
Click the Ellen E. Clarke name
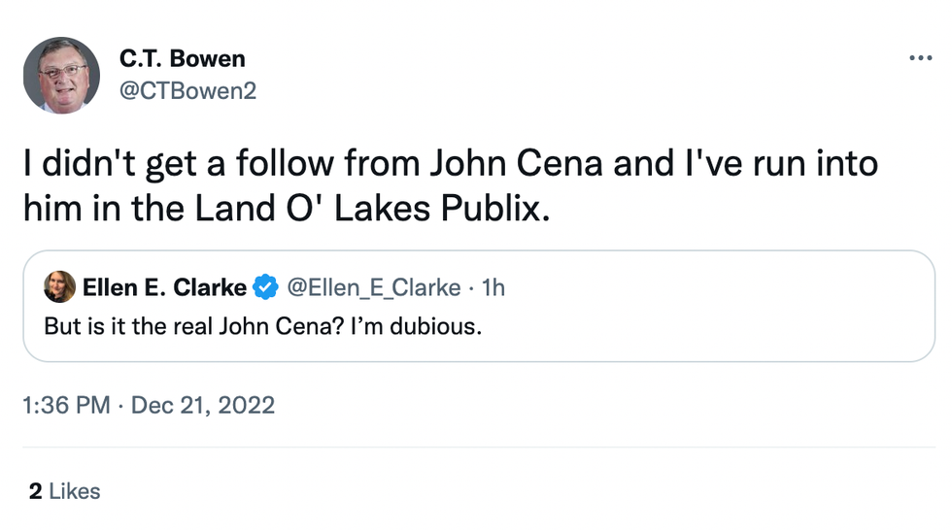click(x=164, y=287)
